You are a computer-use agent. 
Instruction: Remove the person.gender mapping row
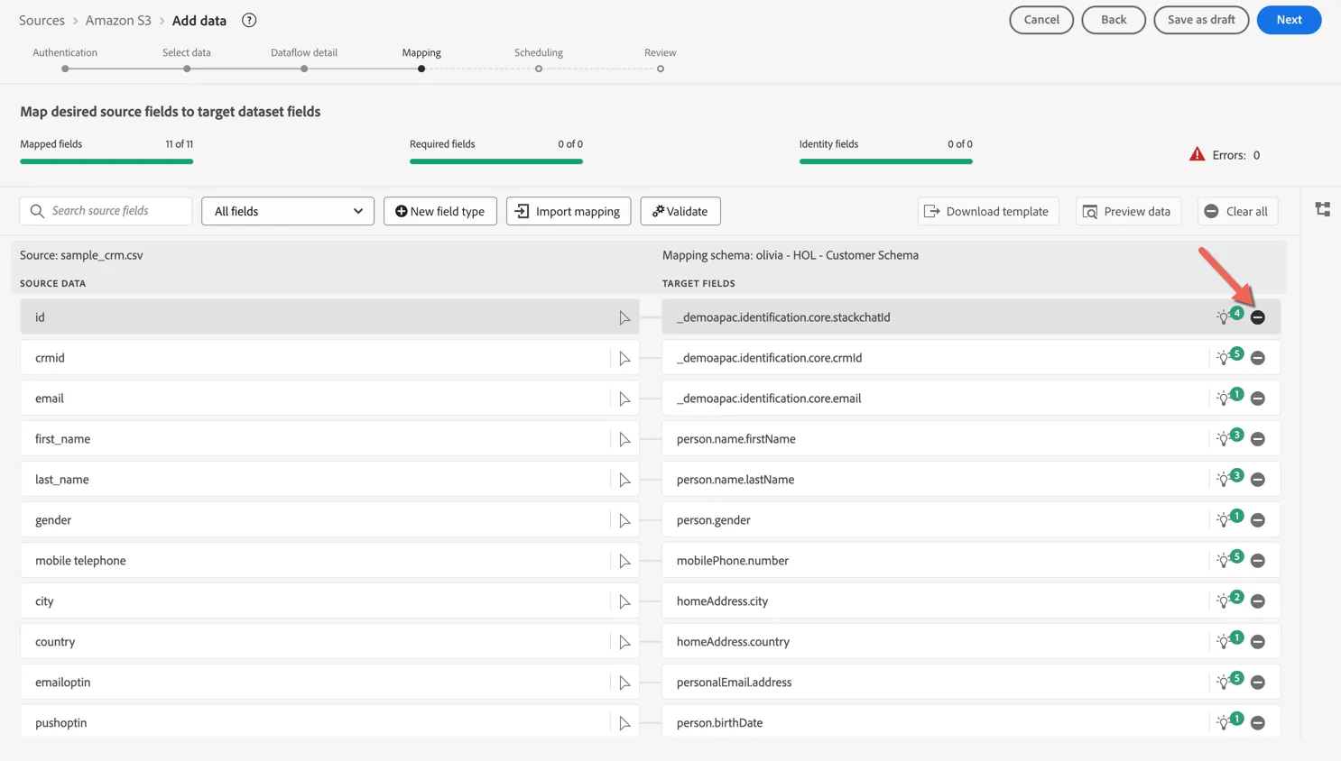[x=1258, y=520]
